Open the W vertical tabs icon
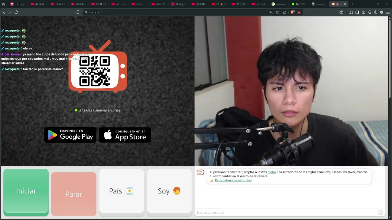This screenshot has width=392, height=220. (4, 4)
